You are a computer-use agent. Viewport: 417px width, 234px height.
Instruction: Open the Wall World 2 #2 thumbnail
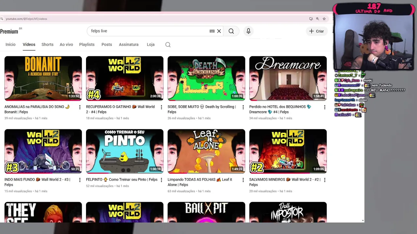288,151
